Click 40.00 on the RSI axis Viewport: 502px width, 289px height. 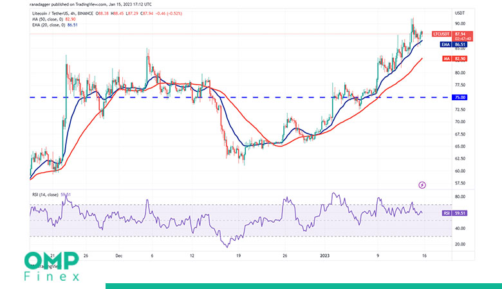click(x=460, y=229)
